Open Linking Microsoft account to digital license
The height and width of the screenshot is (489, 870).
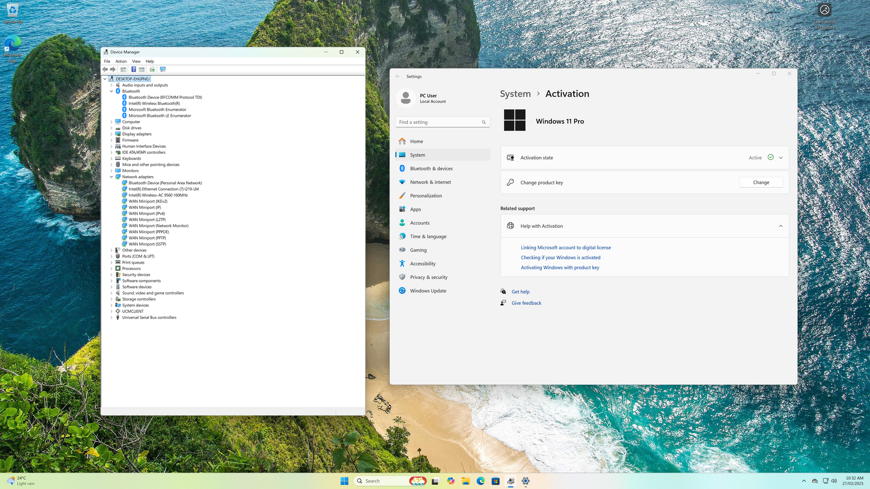[x=566, y=248]
